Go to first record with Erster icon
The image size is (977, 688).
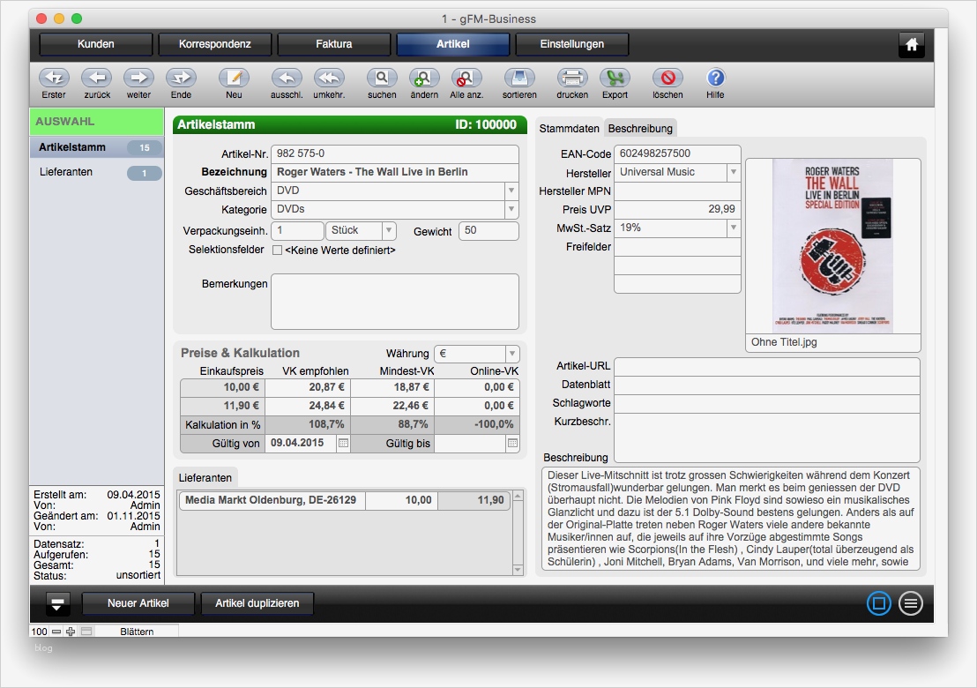coord(54,78)
